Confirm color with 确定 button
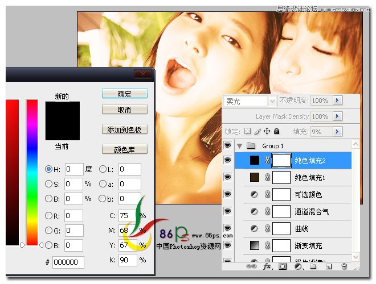The width and height of the screenshot is (376, 284). [x=124, y=94]
